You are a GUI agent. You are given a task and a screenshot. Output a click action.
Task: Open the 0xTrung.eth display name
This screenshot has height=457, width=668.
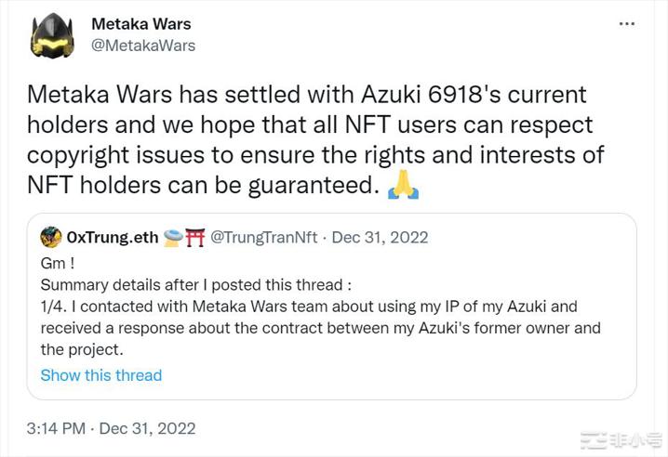pyautogui.click(x=112, y=237)
